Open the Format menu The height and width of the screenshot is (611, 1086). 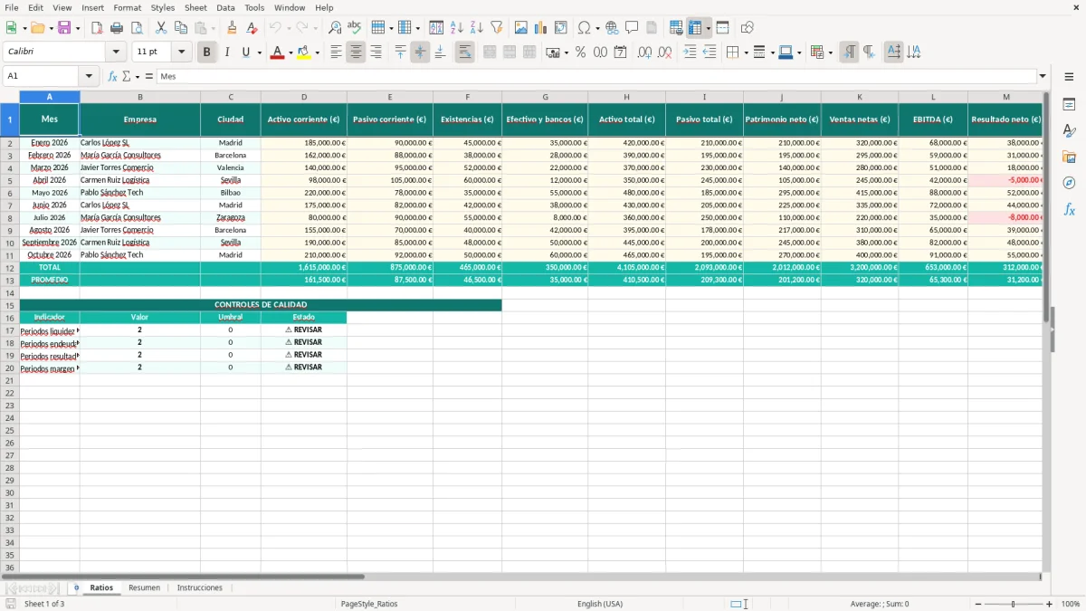pos(127,7)
